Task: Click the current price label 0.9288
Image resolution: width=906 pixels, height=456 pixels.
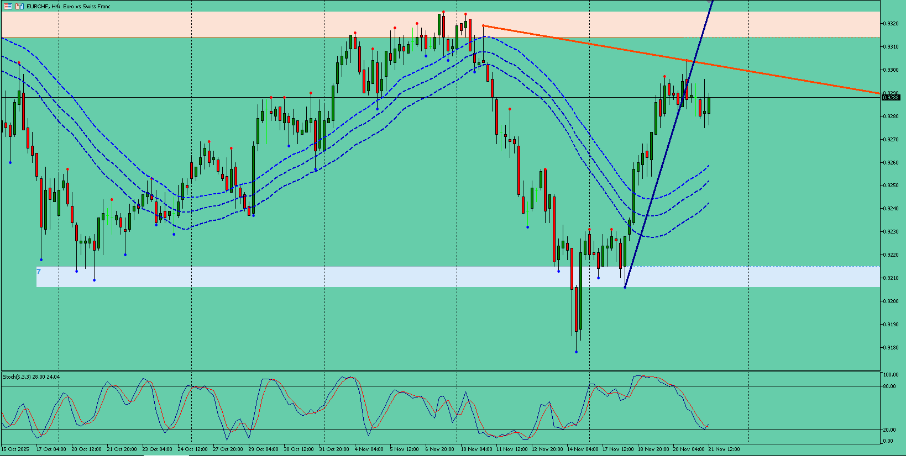Action: coord(891,98)
